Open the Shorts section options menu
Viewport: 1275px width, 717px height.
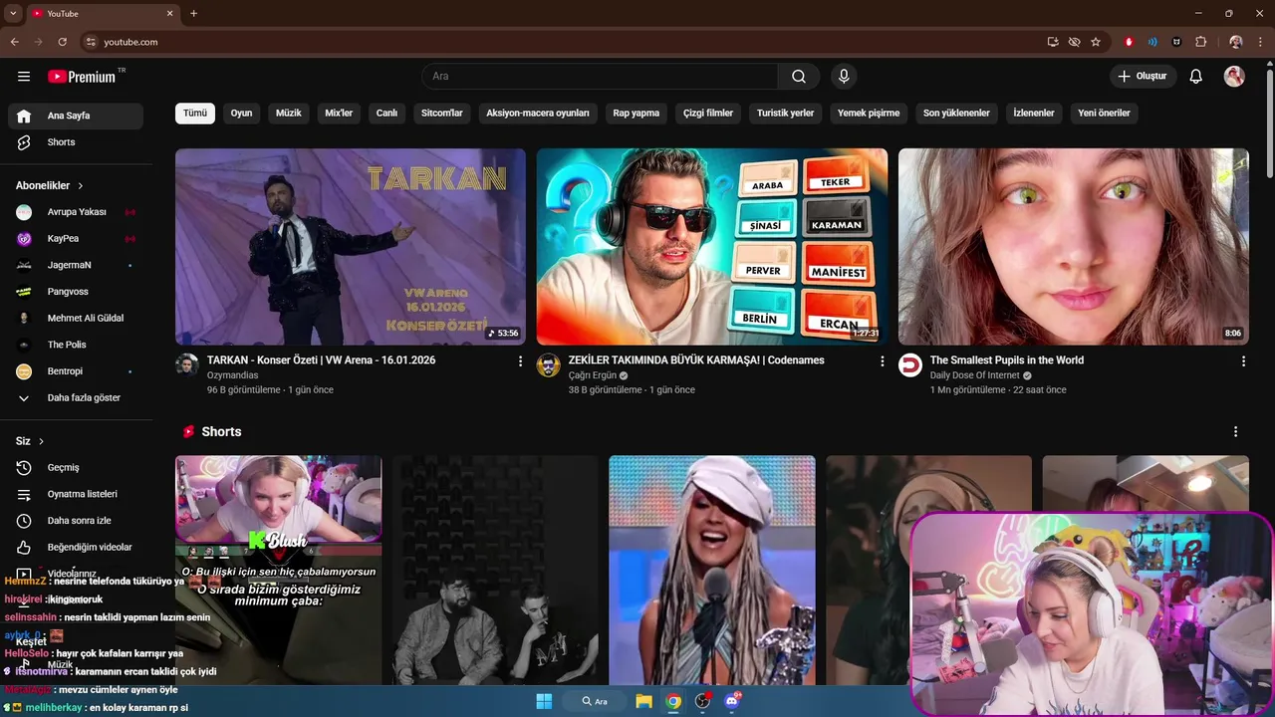coord(1235,432)
